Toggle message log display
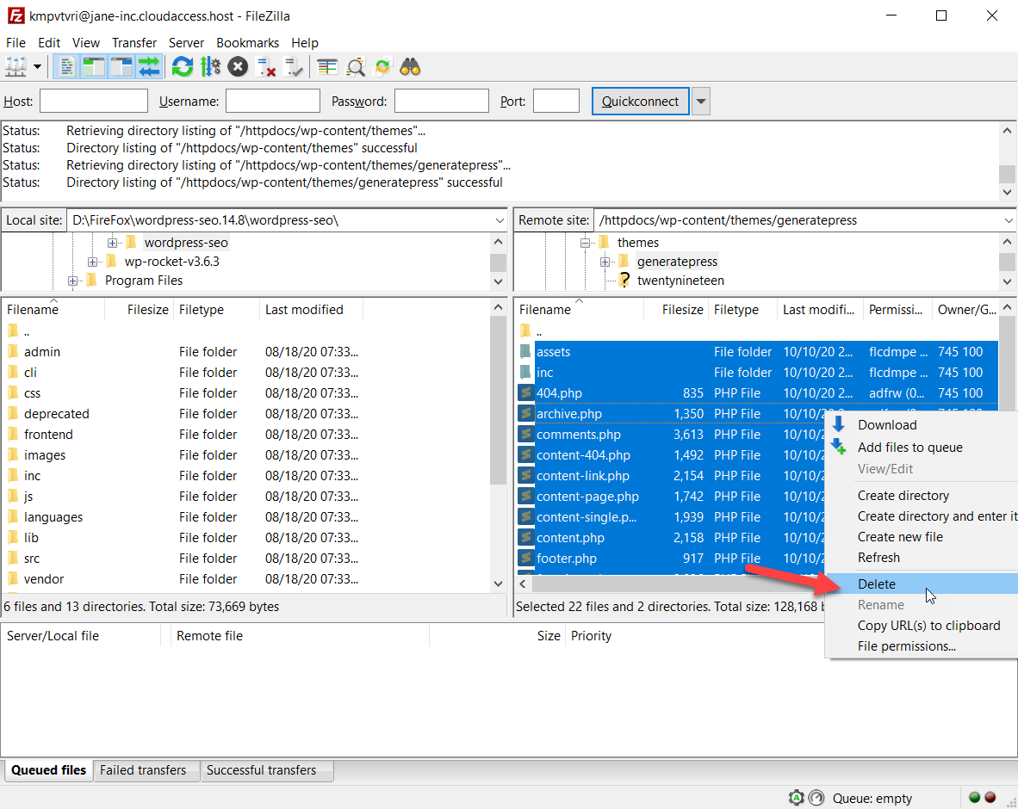Viewport: 1018px width, 809px height. [66, 66]
